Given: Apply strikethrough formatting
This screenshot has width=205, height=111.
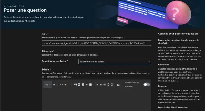Looking at the screenshot, I should pyautogui.click(x=65, y=84).
